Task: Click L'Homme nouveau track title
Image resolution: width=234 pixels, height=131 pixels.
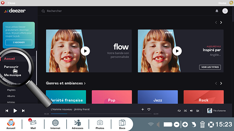Action: pyautogui.click(x=61, y=109)
